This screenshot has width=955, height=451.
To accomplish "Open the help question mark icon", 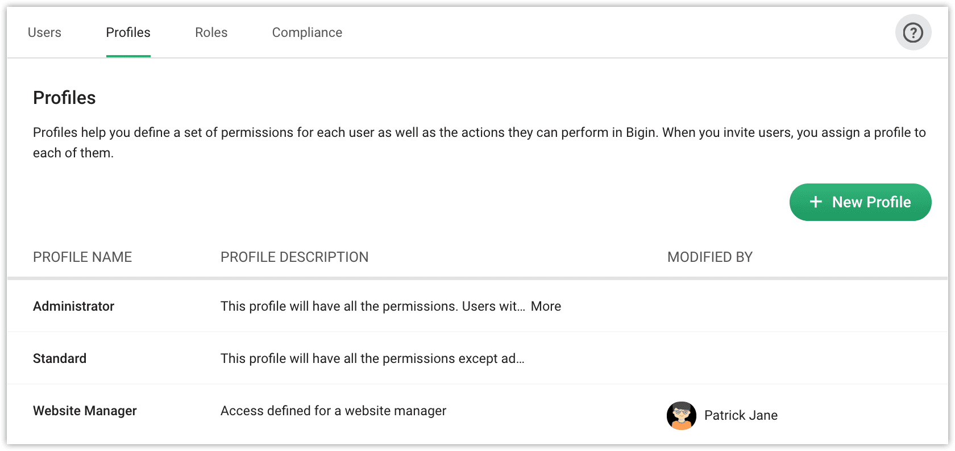I will tap(913, 32).
